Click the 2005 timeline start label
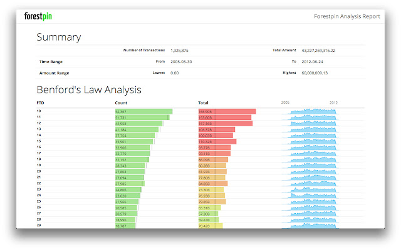This screenshot has height=250, width=401. (x=285, y=102)
